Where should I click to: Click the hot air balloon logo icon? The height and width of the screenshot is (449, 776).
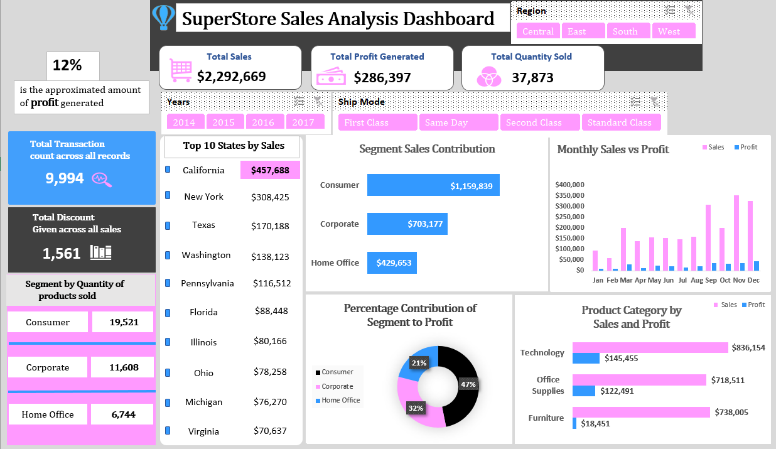point(163,18)
